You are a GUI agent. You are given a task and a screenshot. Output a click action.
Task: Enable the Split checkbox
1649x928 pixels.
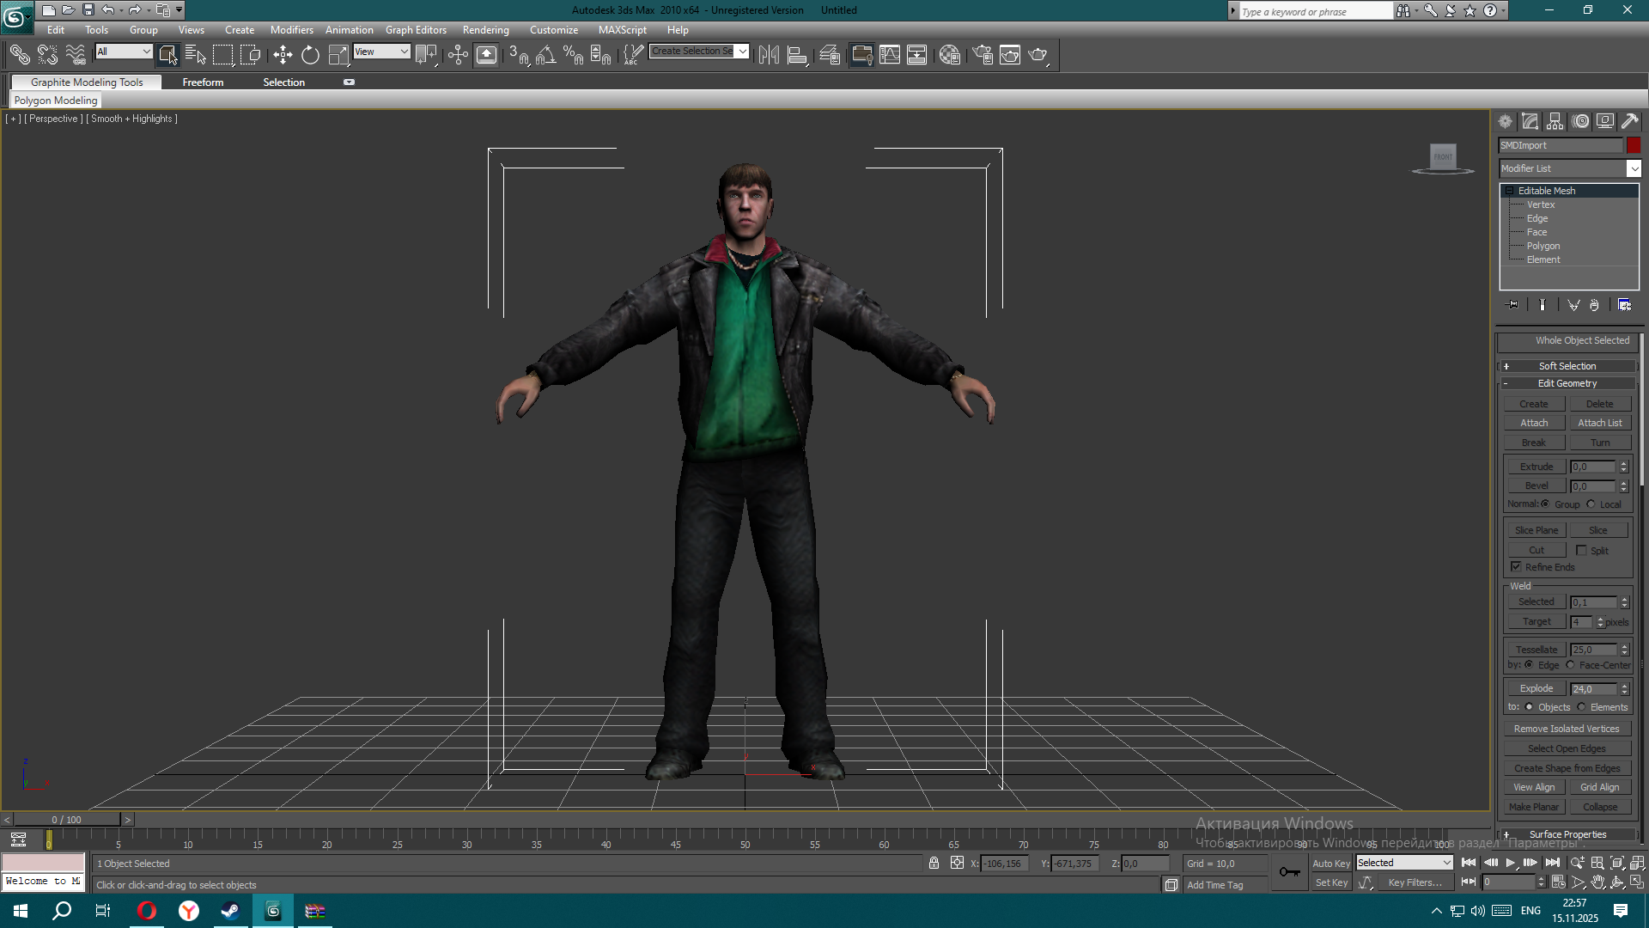[x=1581, y=550]
